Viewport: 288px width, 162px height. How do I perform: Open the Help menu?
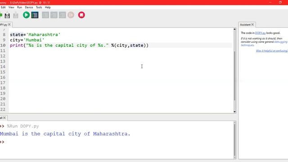(48, 7)
